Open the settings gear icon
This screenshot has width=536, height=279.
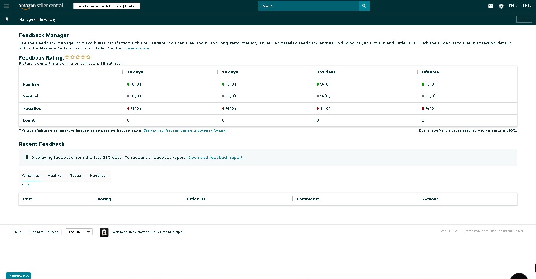pyautogui.click(x=501, y=6)
